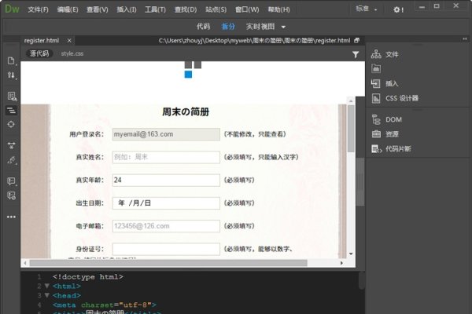The image size is (472, 314).
Task: Click the 真实年龄 input field
Action: pos(166,180)
